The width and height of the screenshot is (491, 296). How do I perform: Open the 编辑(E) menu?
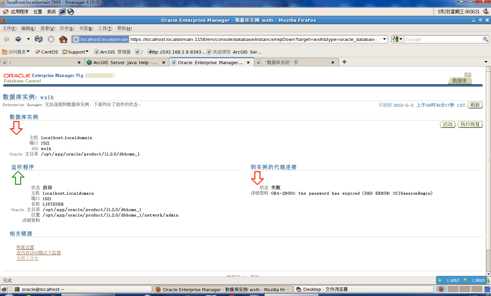[28, 28]
